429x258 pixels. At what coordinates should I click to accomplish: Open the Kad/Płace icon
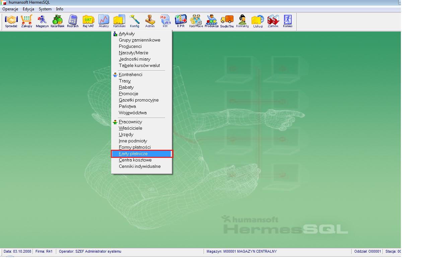tap(196, 21)
